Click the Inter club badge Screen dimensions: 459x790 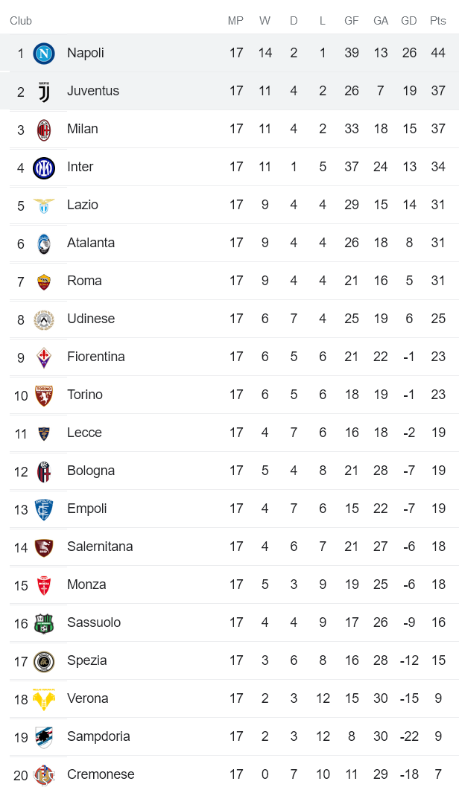tap(44, 168)
